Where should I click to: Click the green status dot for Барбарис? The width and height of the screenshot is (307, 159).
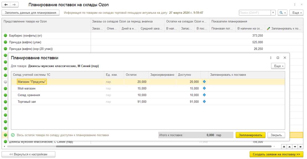click(x=5, y=36)
